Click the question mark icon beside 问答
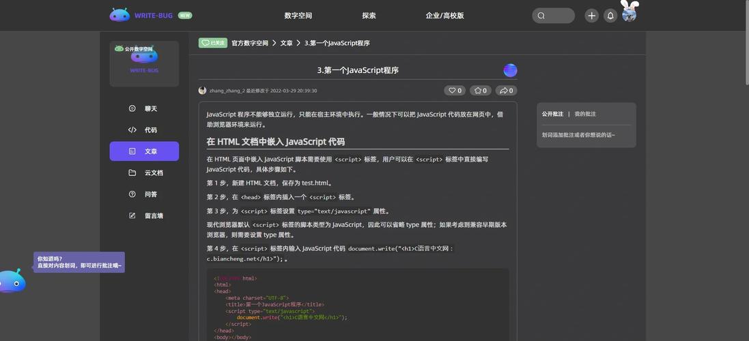Viewport: 749px width, 341px height. click(132, 194)
